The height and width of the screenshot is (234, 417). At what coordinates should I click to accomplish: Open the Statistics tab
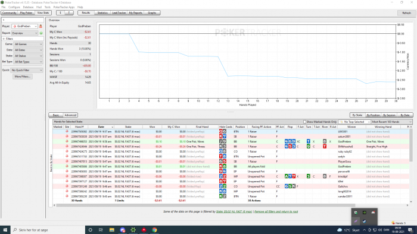(102, 12)
